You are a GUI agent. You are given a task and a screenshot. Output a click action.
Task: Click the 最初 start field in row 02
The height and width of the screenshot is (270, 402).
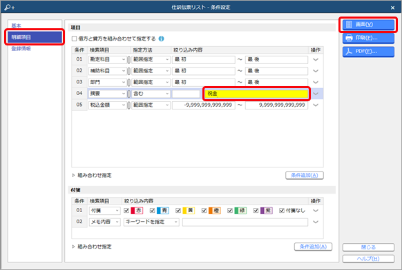tap(204, 71)
